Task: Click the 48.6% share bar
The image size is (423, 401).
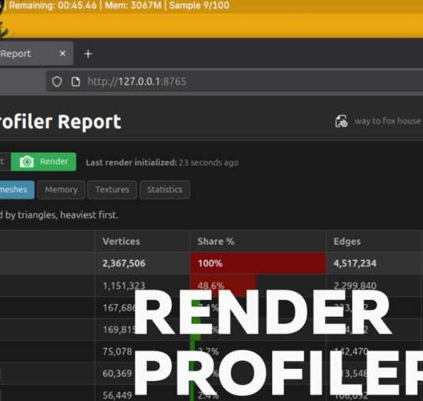Action: tap(223, 286)
